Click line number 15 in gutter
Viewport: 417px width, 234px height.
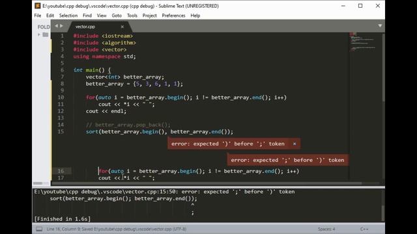[61, 131]
